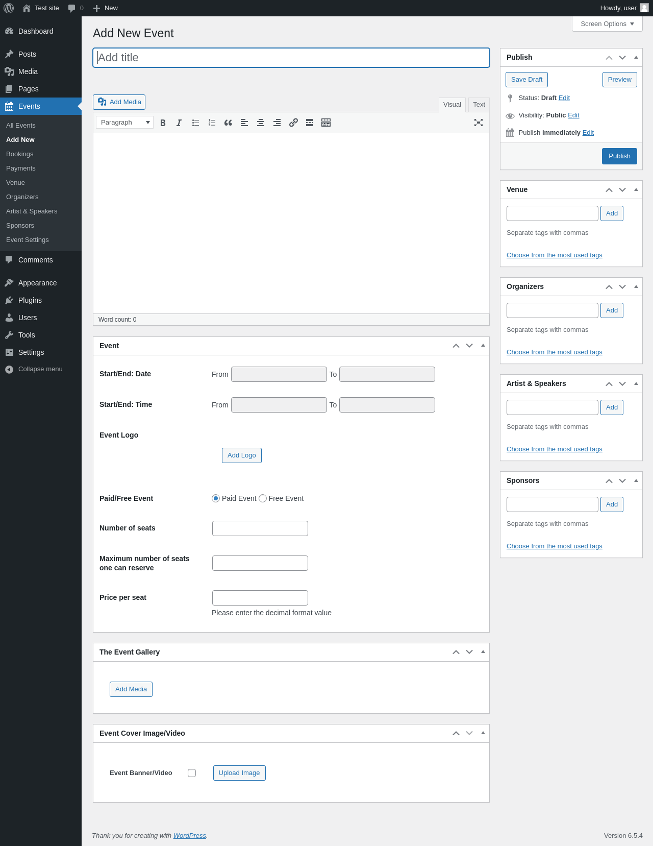
Task: Click the Number of seats field
Action: click(x=260, y=528)
